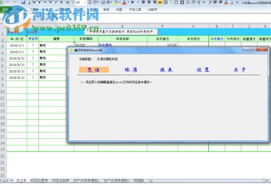The width and height of the screenshot is (271, 185).
Task: Click the 年-月-日 header cell
Action: tap(17, 39)
